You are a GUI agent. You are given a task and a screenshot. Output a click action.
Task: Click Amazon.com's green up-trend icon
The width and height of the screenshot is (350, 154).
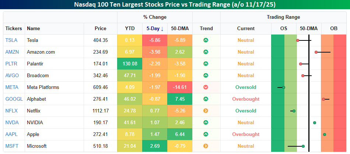(206, 52)
